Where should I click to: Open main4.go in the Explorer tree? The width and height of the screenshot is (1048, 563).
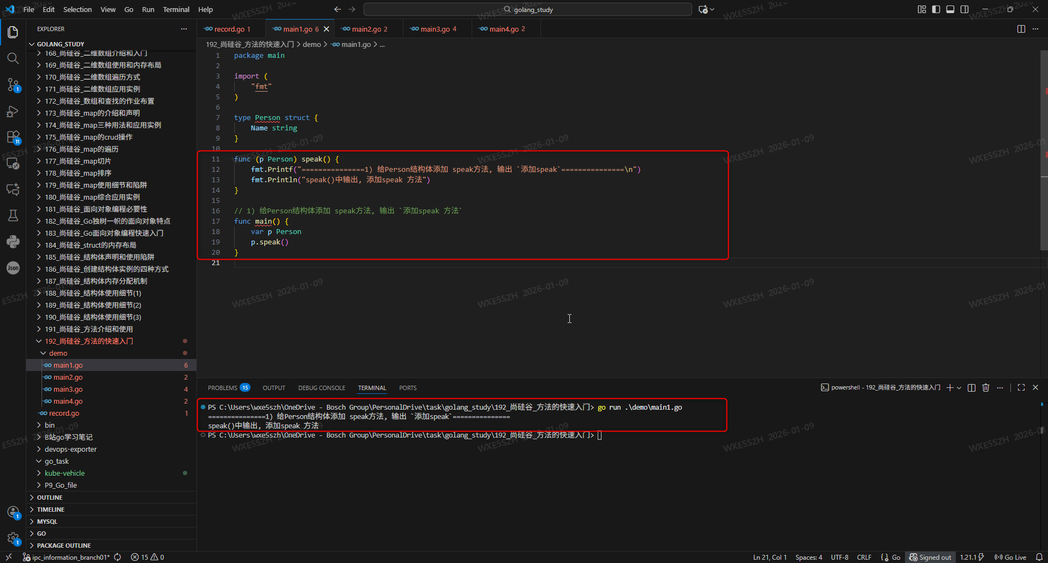tap(68, 401)
